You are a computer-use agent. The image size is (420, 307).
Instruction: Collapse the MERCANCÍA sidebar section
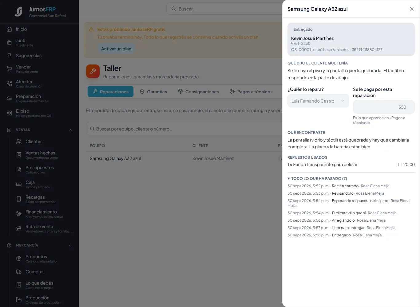click(x=70, y=245)
